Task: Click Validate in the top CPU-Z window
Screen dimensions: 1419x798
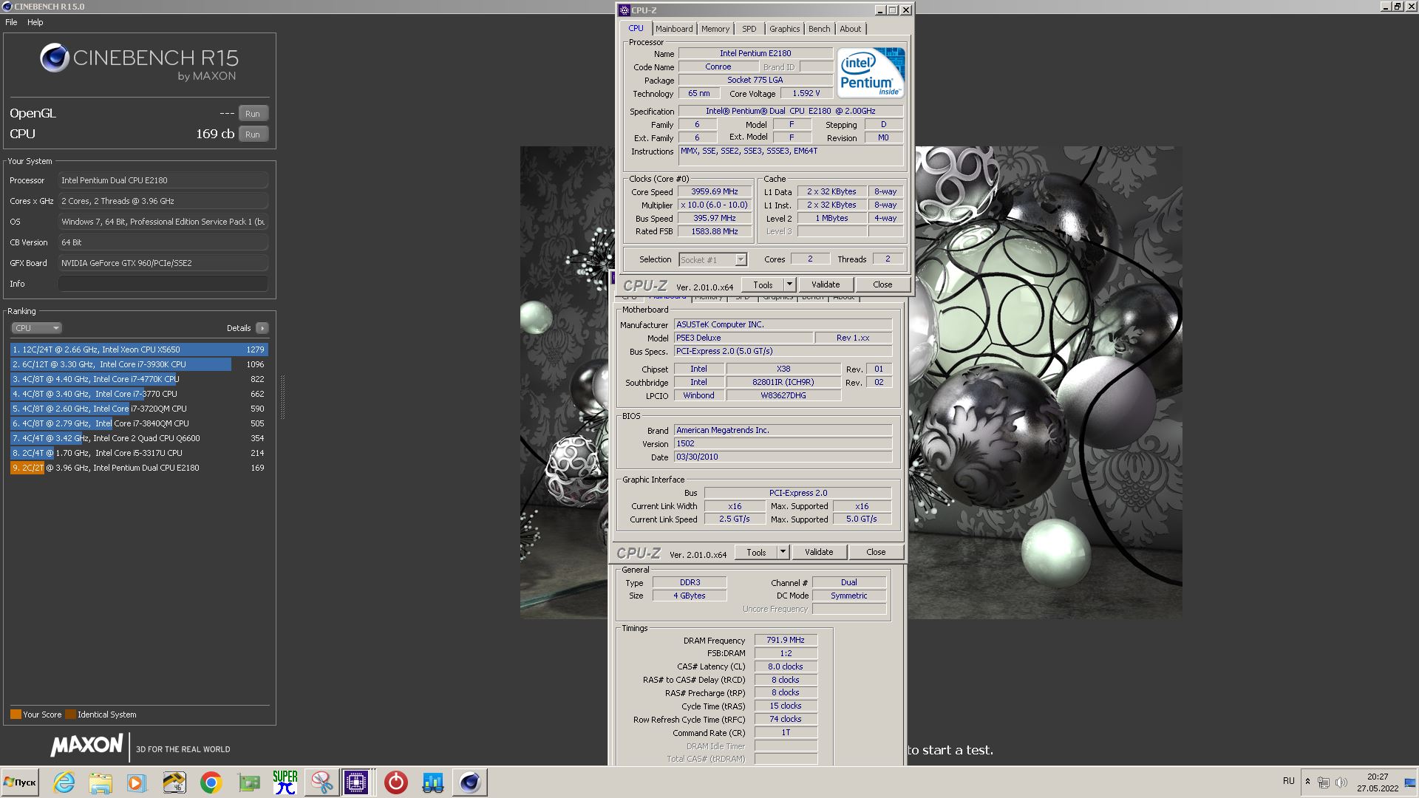Action: coord(826,284)
